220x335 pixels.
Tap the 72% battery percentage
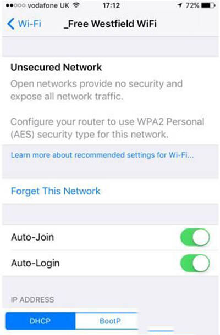(x=193, y=5)
